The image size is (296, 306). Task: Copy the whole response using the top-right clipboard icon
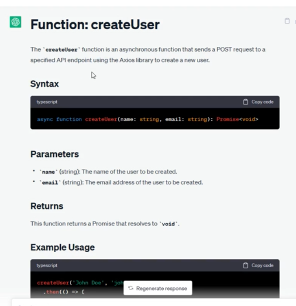287,21
